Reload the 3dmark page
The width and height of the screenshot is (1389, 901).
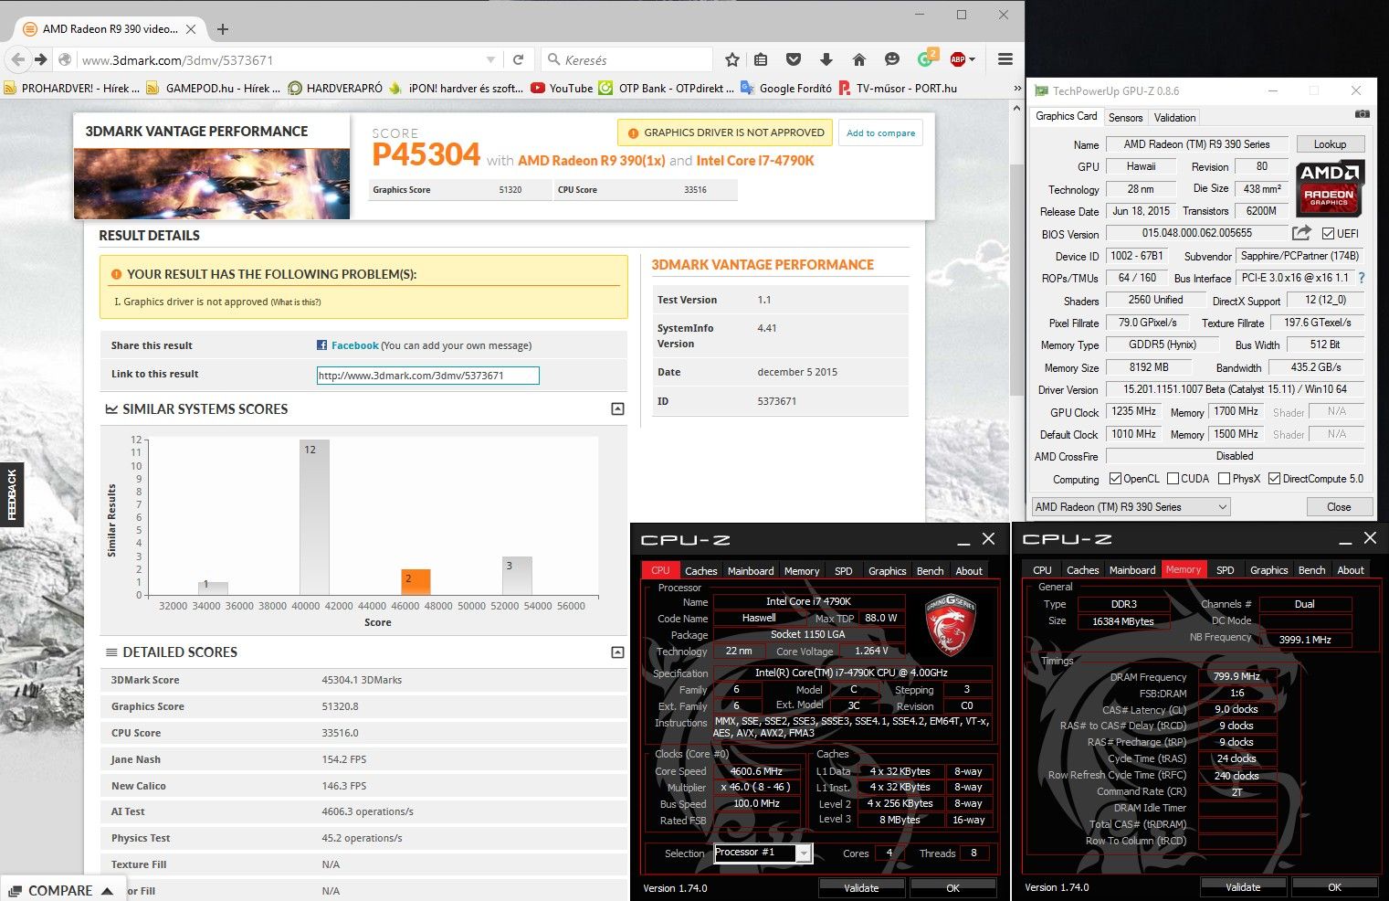(x=518, y=59)
